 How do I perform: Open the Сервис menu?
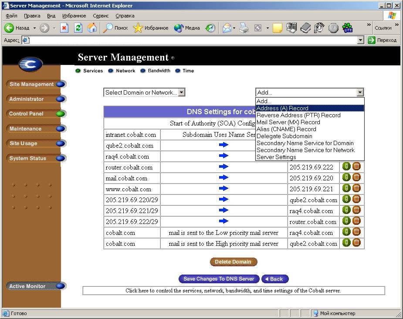(x=101, y=16)
